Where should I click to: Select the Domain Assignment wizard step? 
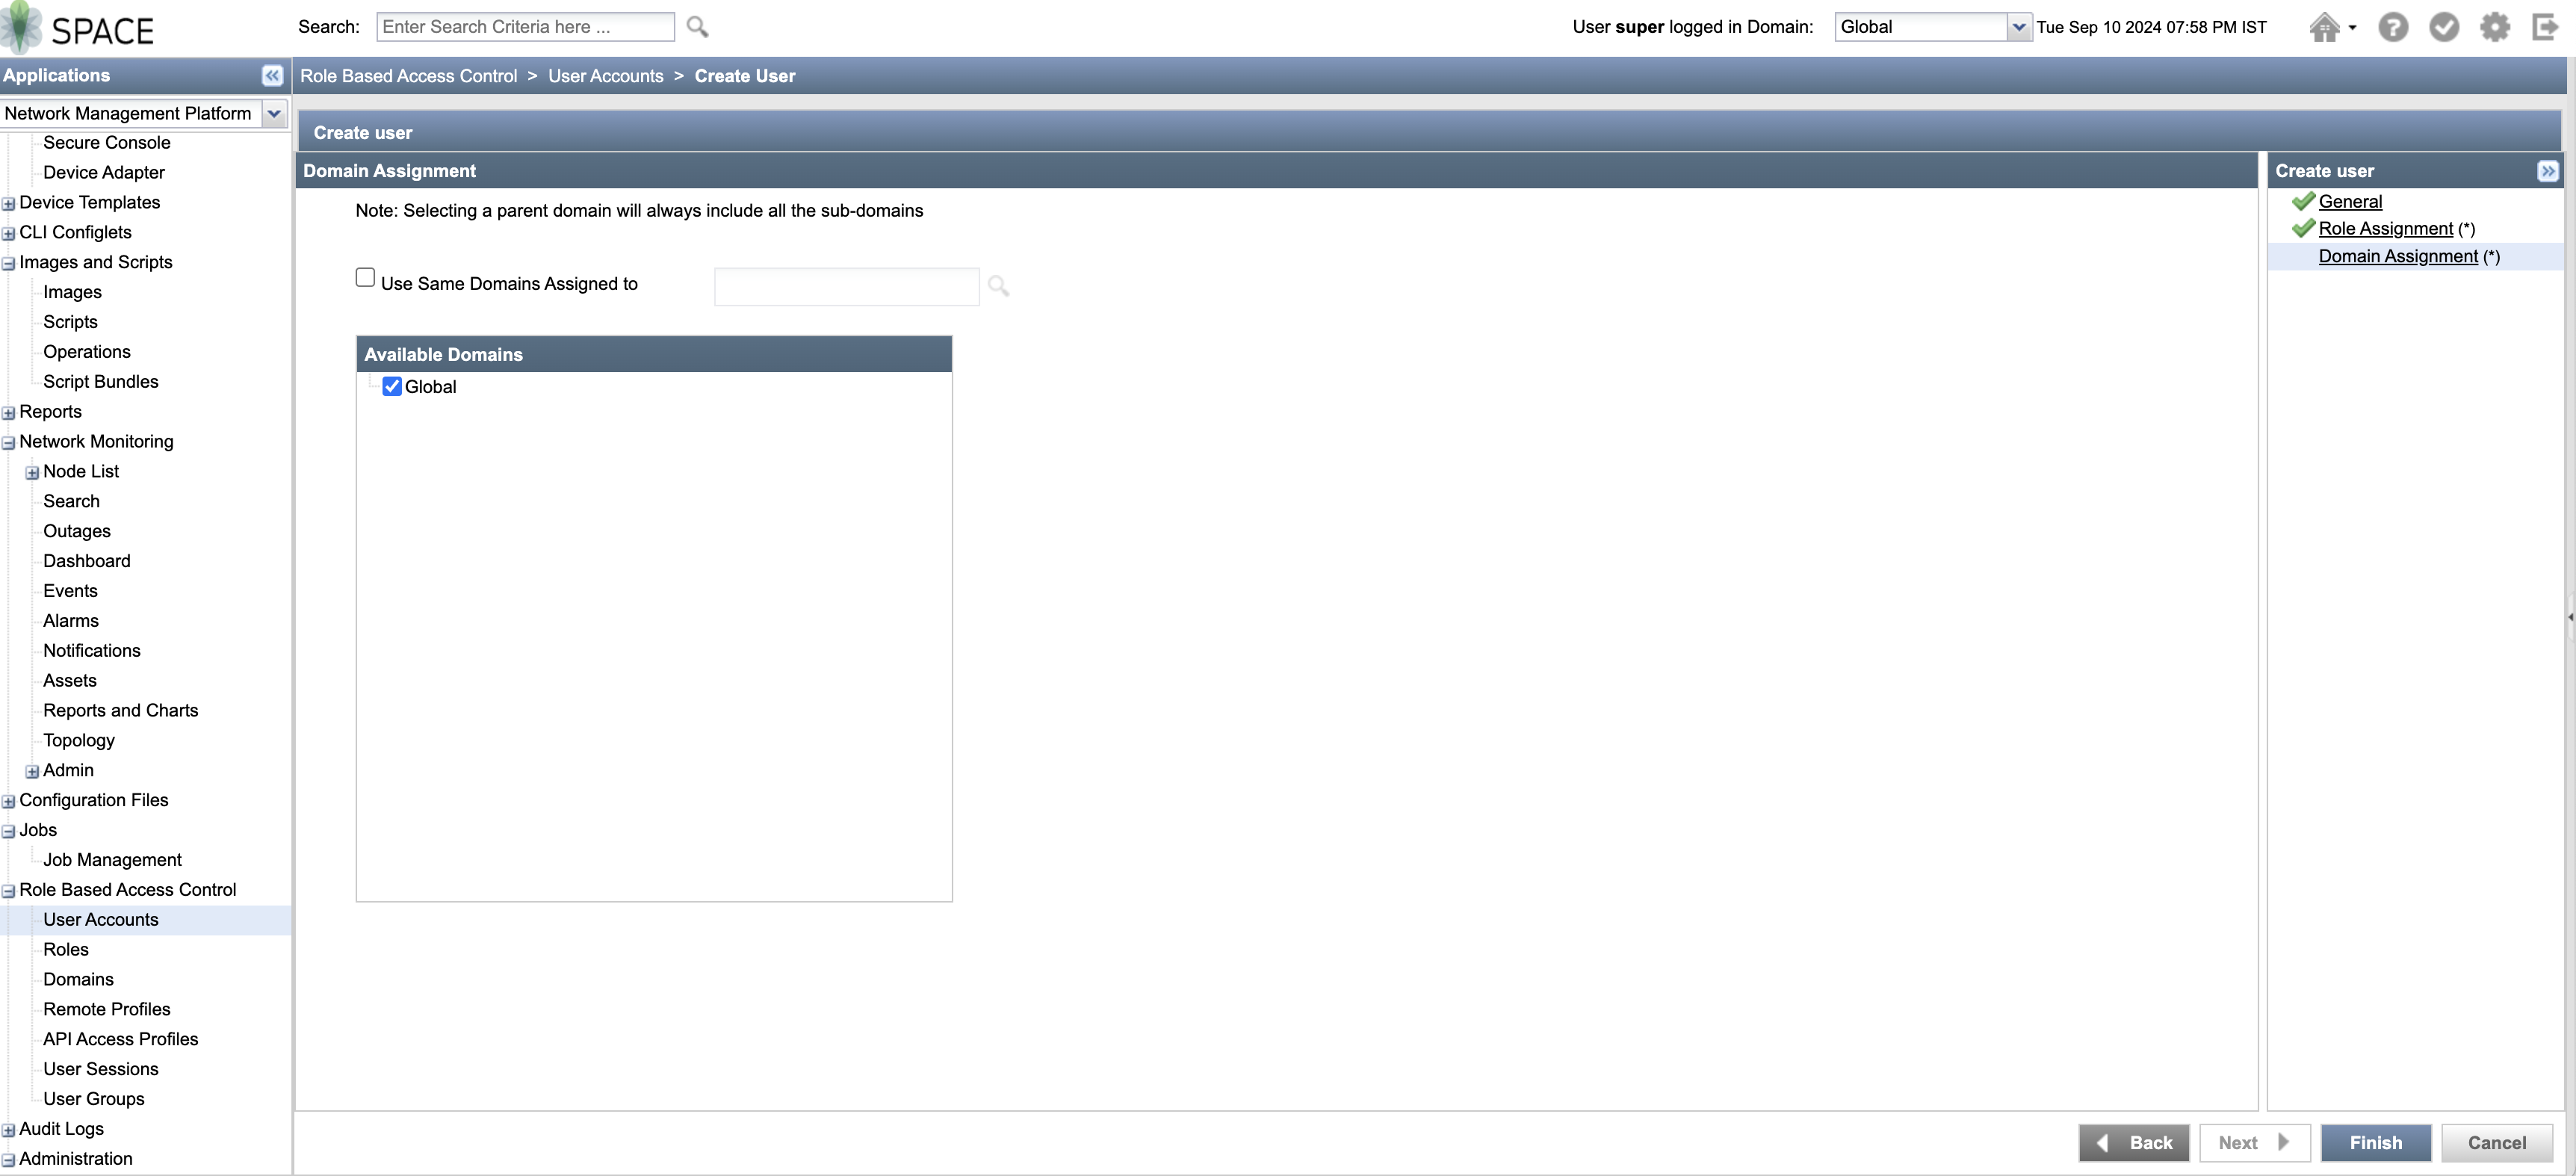point(2398,257)
